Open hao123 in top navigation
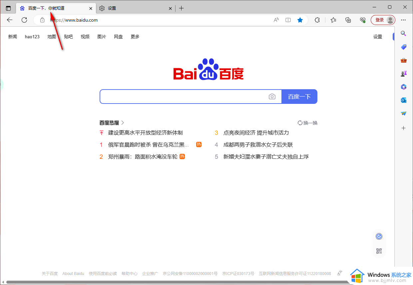Viewport: 413px width, 285px height. [32, 37]
